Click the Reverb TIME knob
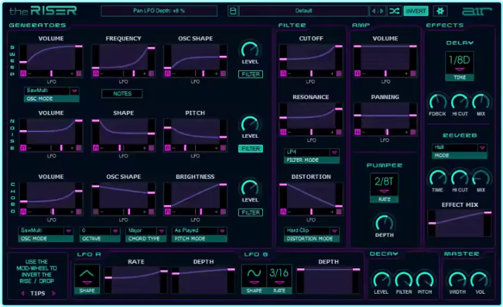The width and height of the screenshot is (503, 307). pos(438,178)
